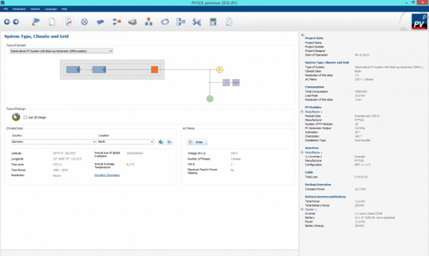Click the Enter button under AC Mains
Viewport: 429px width, 256px height.
[197, 142]
